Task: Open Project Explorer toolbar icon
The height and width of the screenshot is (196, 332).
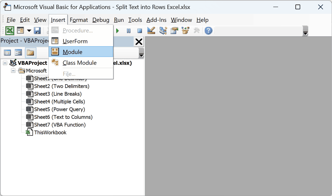Action: [163, 31]
